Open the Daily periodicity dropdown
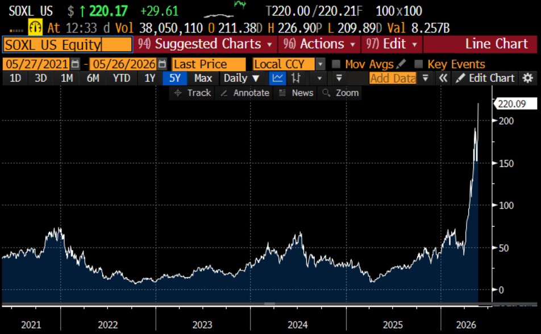The width and height of the screenshot is (541, 334). (242, 78)
